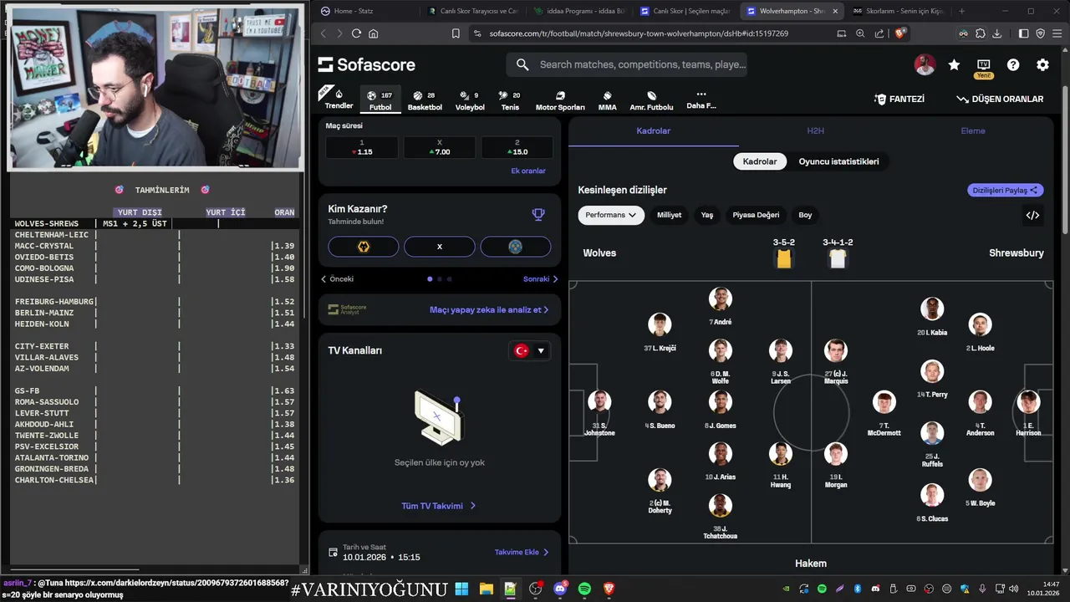Go to Sonraki prediction card

[541, 279]
